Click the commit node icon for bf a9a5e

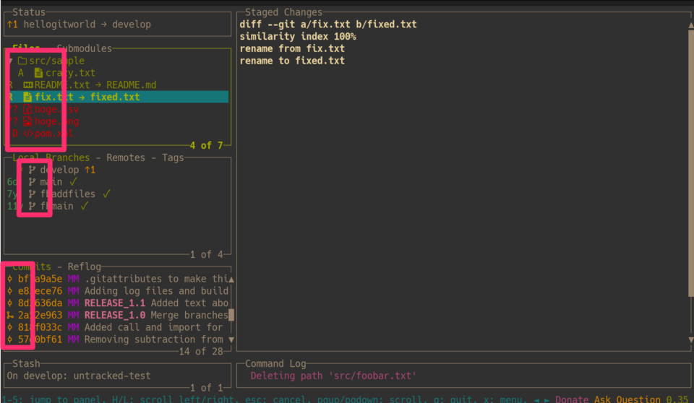[x=9, y=279]
